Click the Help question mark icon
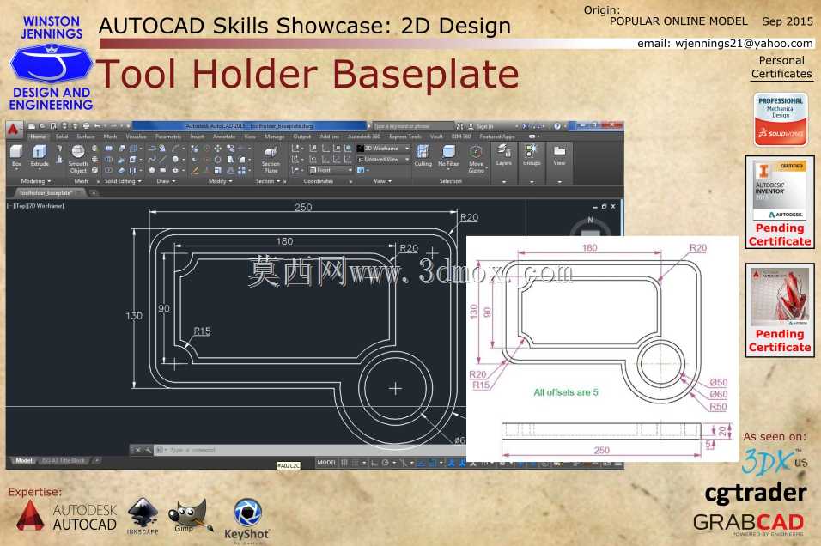This screenshot has width=821, height=546. [x=557, y=126]
